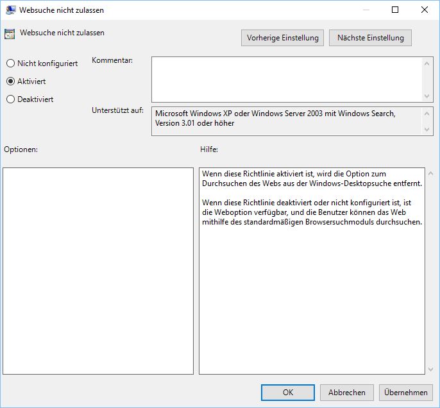Click the 'Hilfe:' label
This screenshot has width=440, height=408.
[209, 149]
